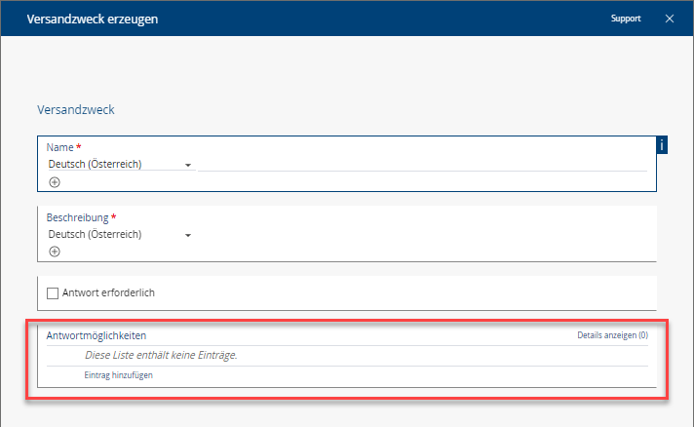This screenshot has width=694, height=427.
Task: Open the Name language dropdown arrow
Action: (187, 165)
